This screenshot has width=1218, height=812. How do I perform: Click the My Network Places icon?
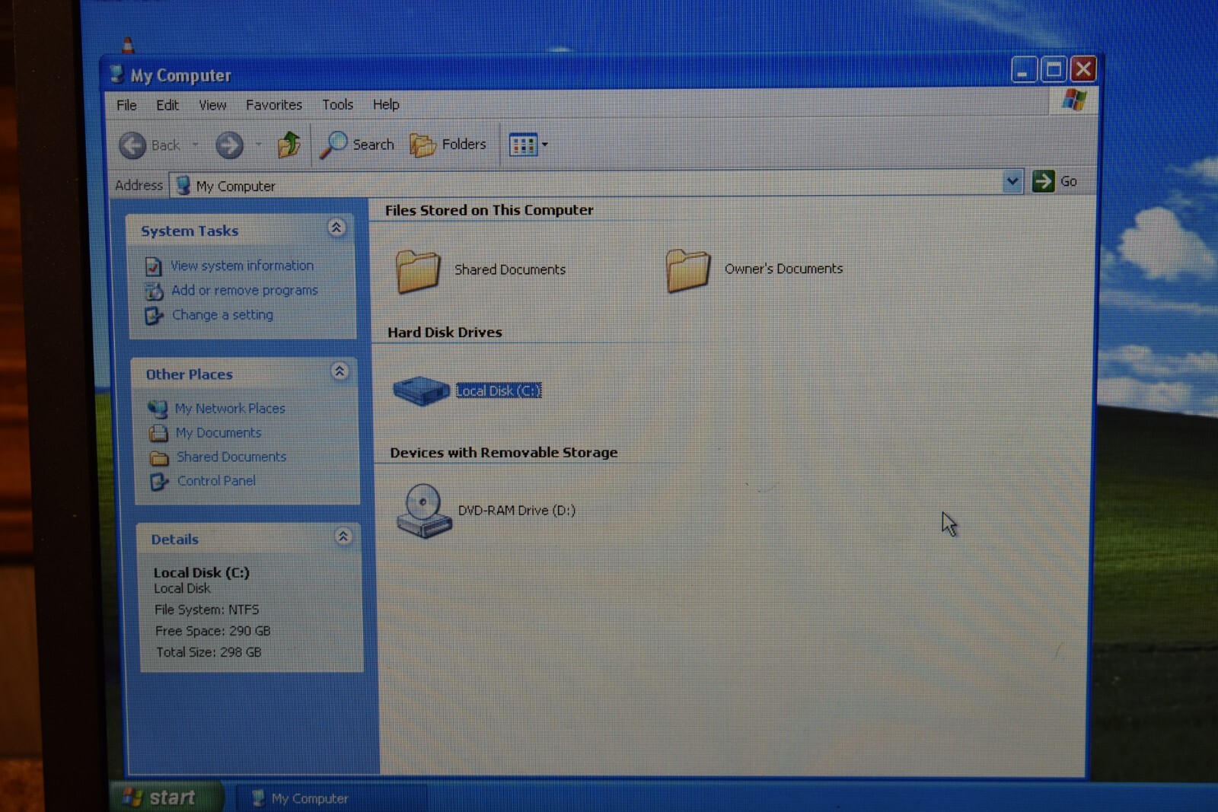click(158, 409)
